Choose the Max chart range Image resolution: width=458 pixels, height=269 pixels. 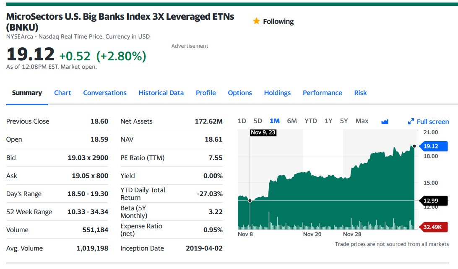click(x=362, y=121)
